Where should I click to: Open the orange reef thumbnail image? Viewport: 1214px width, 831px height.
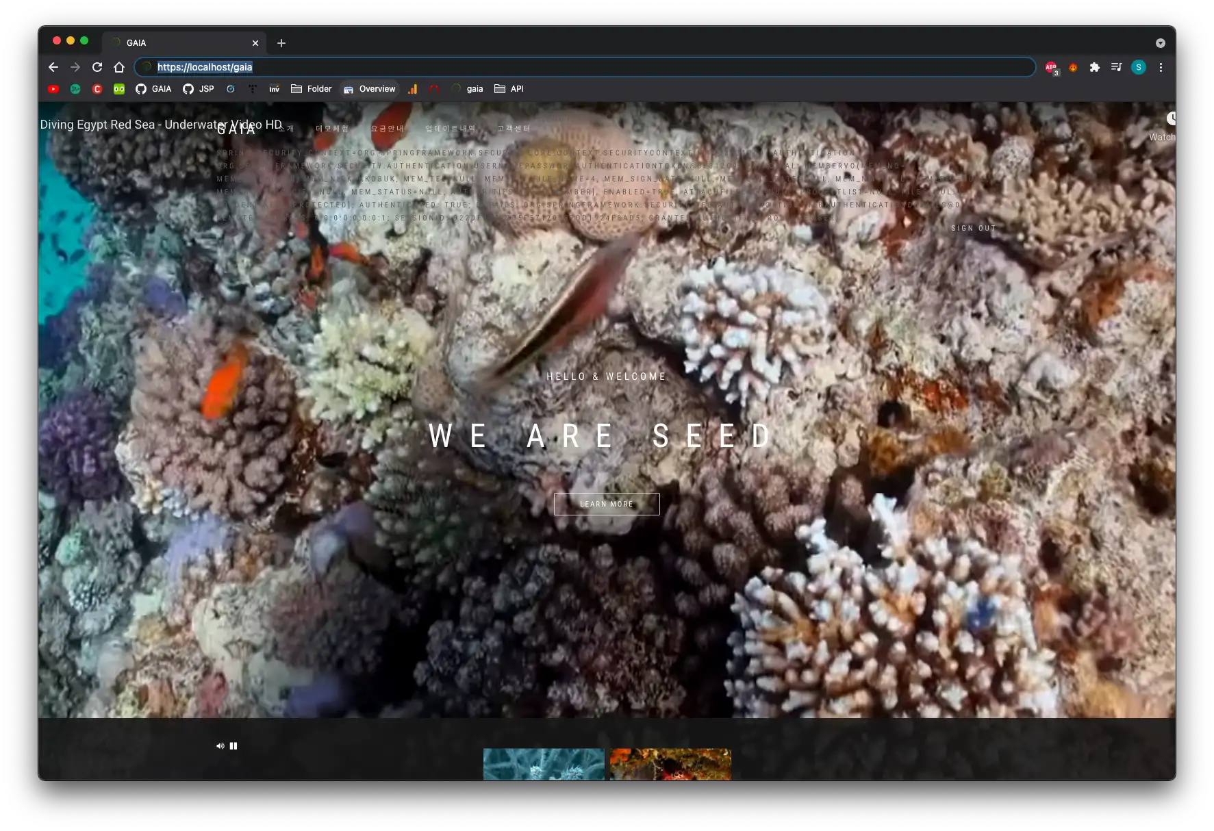[670, 764]
